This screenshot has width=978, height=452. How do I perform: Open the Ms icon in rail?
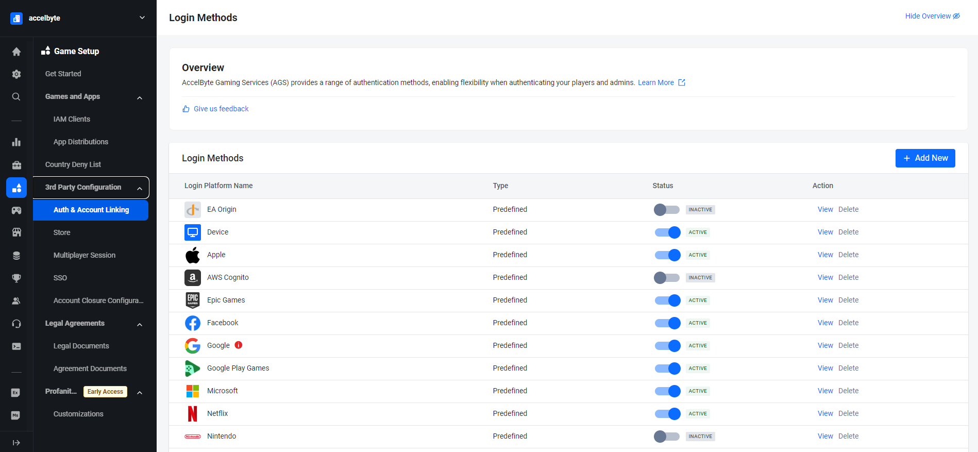tap(16, 415)
